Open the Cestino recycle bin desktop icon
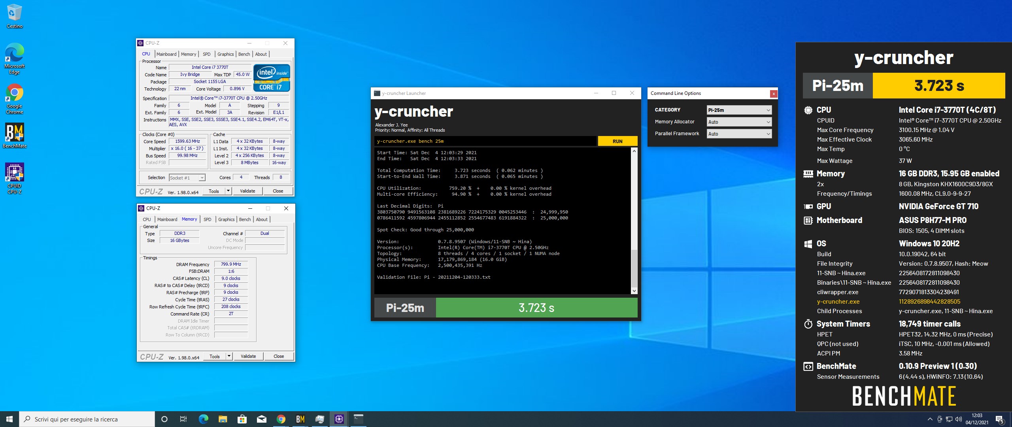The image size is (1012, 427). [15, 16]
